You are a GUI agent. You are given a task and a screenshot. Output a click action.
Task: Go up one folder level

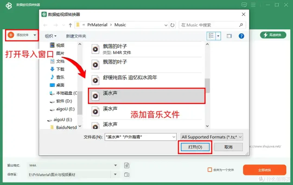(x=70, y=25)
